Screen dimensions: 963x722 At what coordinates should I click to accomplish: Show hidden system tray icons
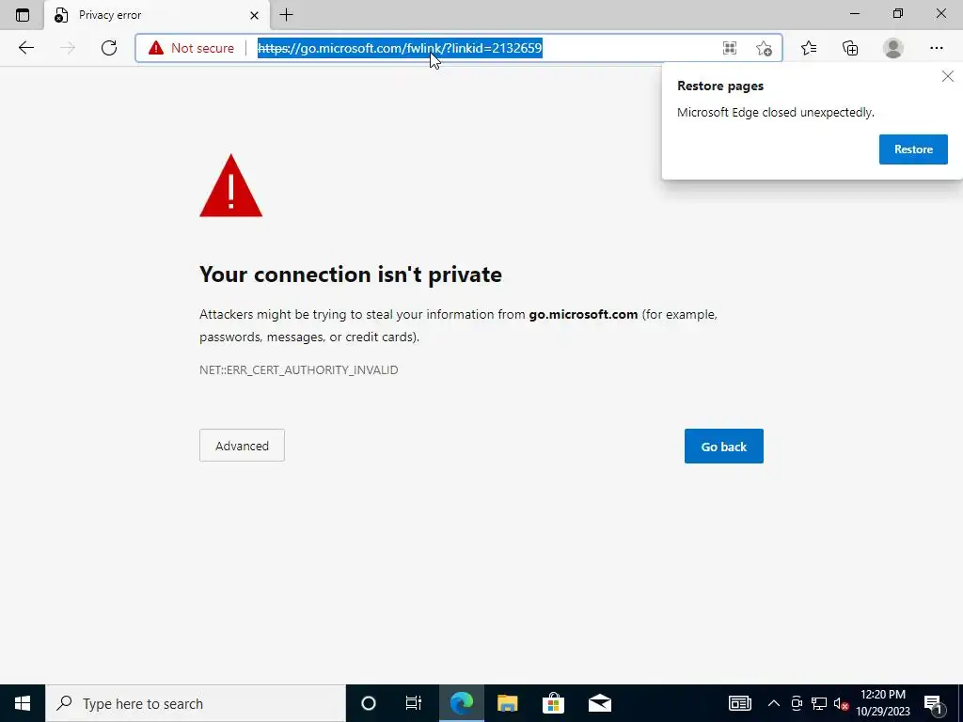[774, 703]
